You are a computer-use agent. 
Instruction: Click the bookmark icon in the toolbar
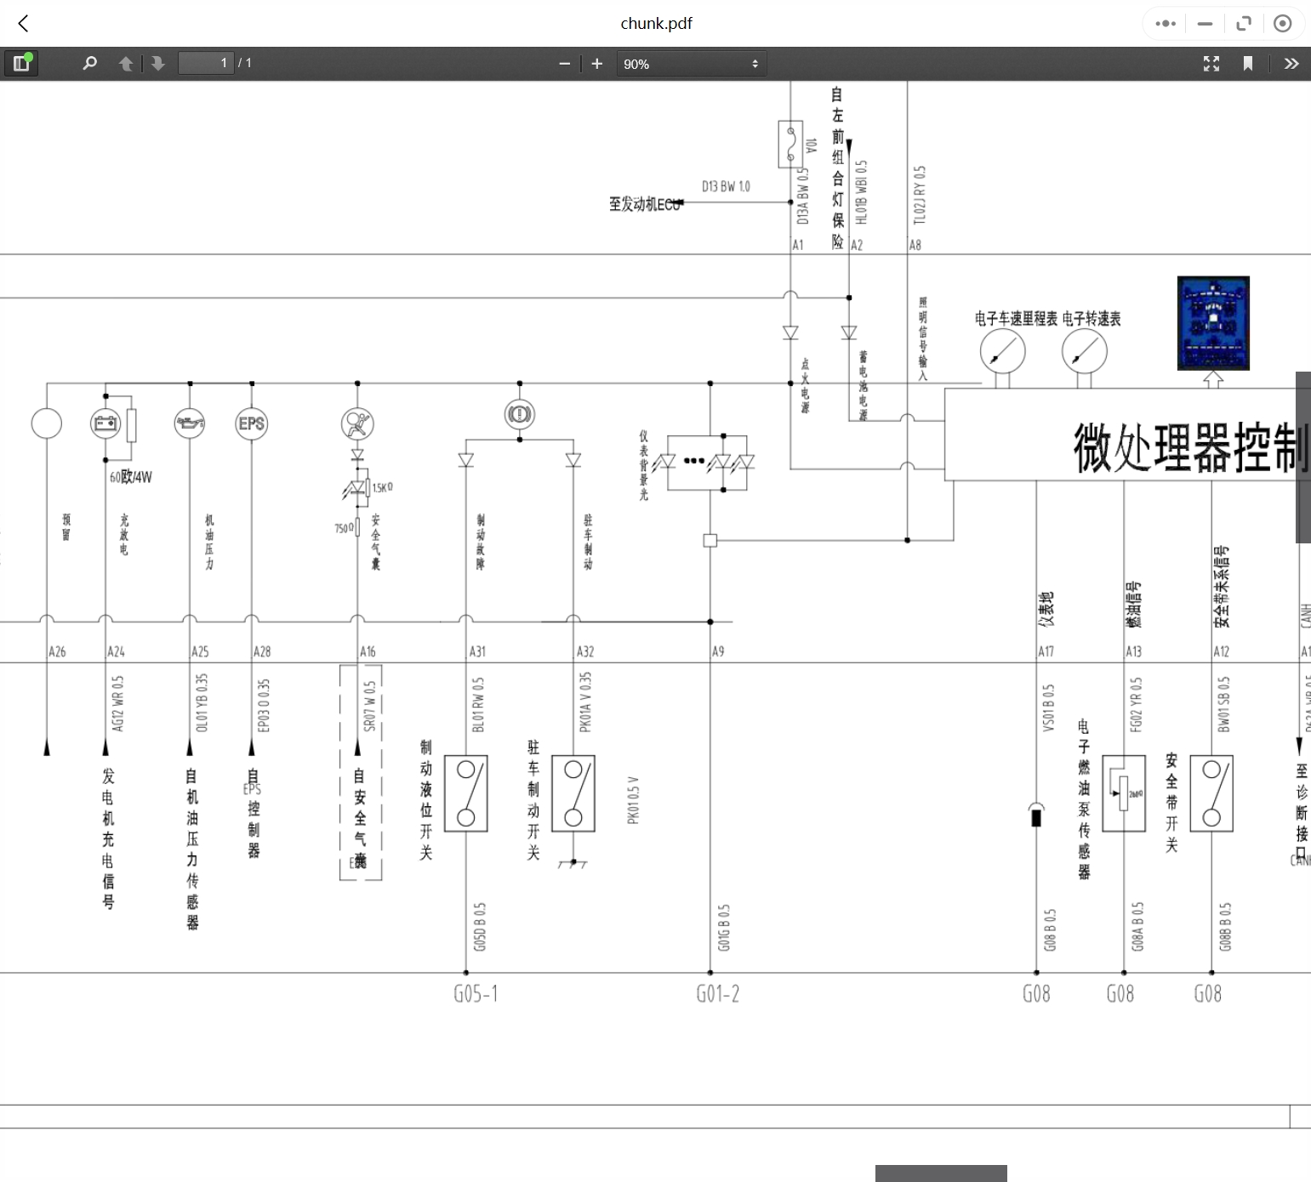click(1248, 63)
